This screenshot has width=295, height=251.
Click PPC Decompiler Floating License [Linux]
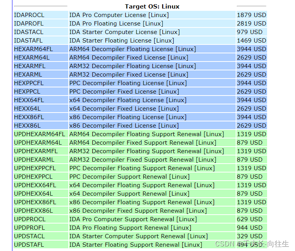(x=128, y=83)
